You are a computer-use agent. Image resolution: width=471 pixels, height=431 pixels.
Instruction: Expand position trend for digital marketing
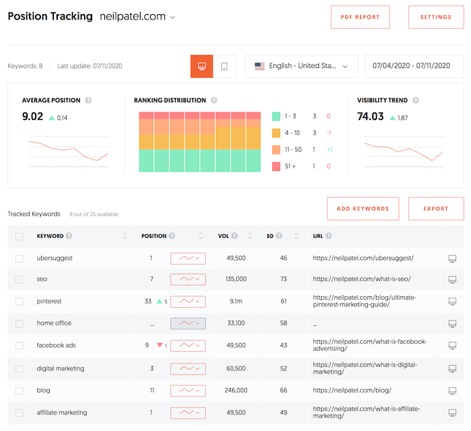[188, 369]
